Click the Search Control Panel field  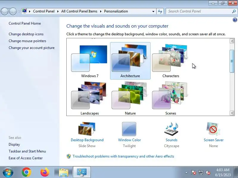[x=199, y=11]
